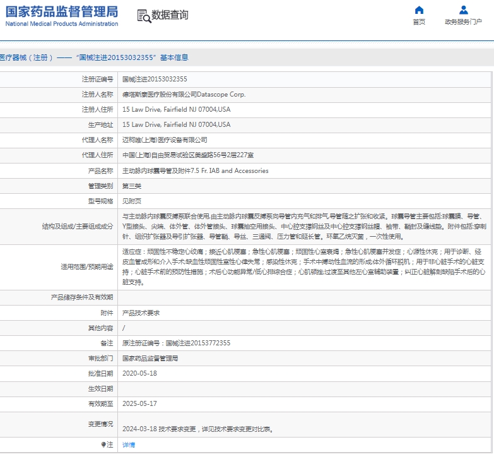
Task: Click the 2024-03-18 技术要求变更 entry
Action: point(197,429)
